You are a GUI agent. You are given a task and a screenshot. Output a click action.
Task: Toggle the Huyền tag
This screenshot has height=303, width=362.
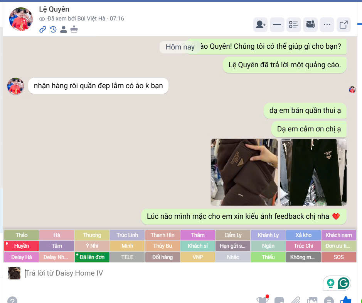22,246
